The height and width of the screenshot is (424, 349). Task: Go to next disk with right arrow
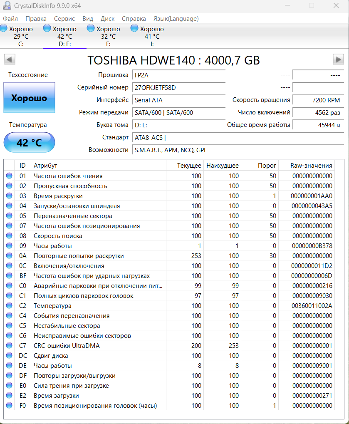click(x=338, y=60)
